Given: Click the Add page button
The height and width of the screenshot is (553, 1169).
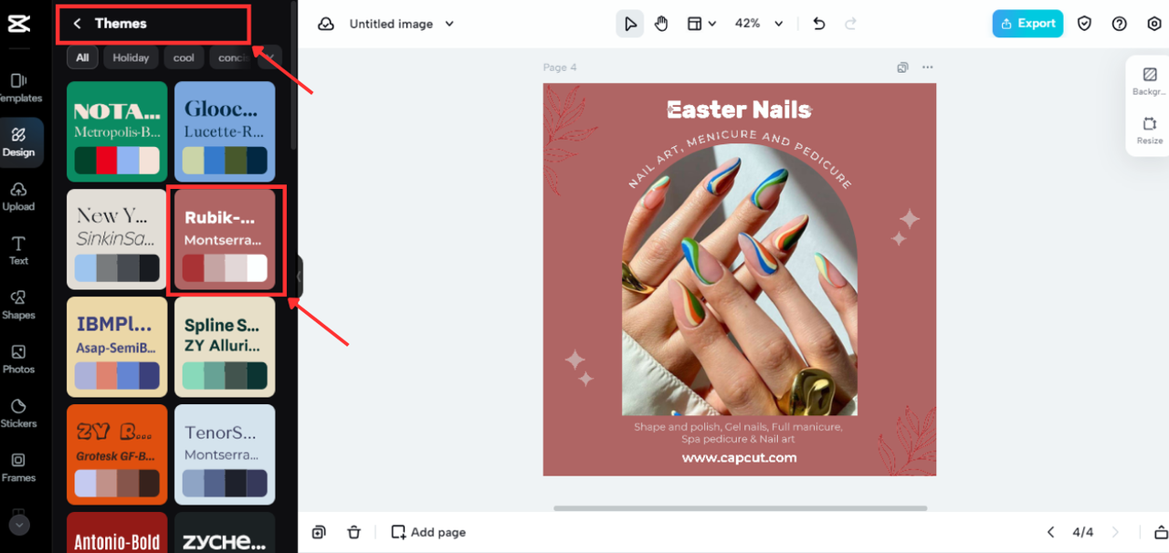Looking at the screenshot, I should click(x=428, y=532).
